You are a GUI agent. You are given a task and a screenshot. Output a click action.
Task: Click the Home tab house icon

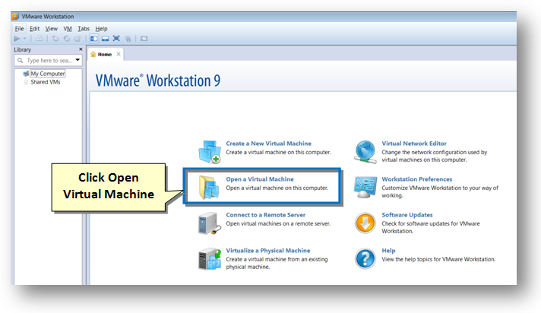[x=93, y=54]
